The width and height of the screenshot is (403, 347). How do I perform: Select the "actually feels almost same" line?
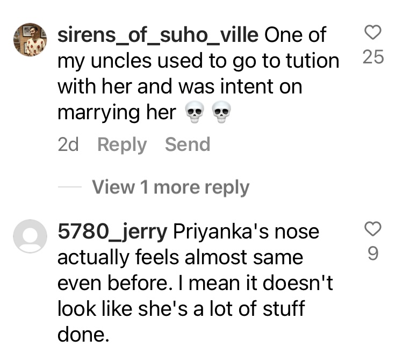(x=180, y=258)
